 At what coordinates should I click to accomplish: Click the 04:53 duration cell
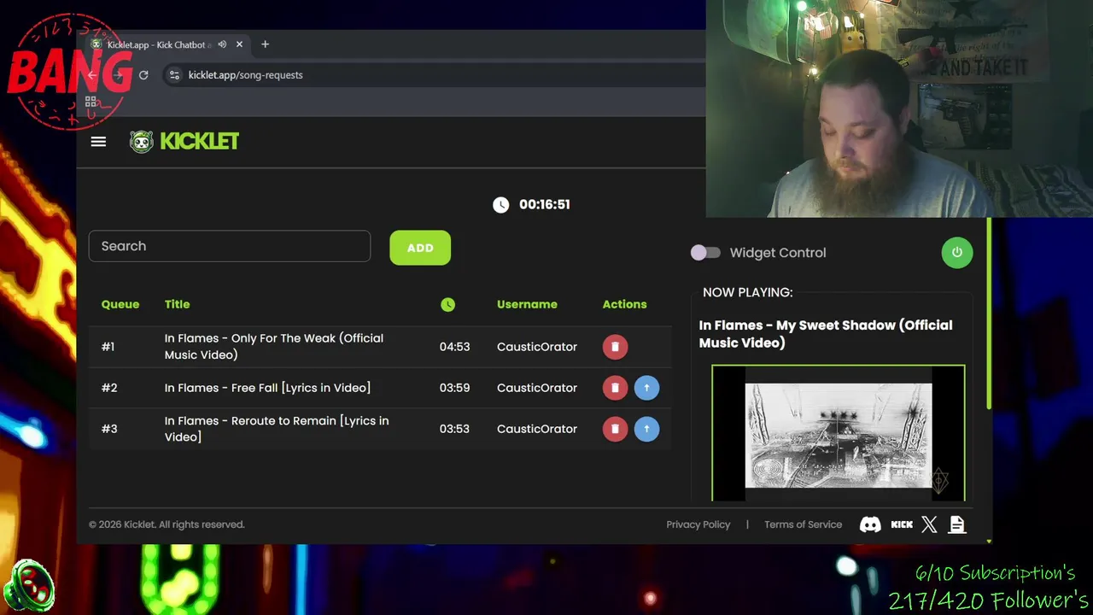(454, 347)
